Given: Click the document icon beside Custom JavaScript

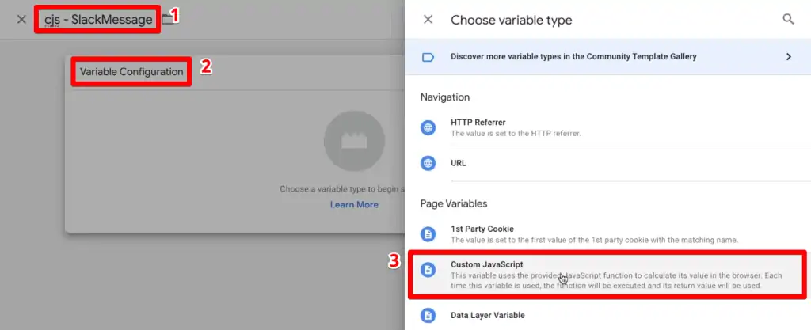Looking at the screenshot, I should pyautogui.click(x=428, y=270).
